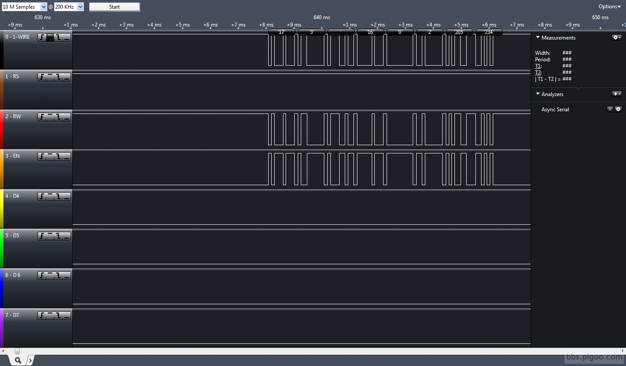
Task: Set low-level trigger on 4 - D4
Action: click(x=67, y=196)
